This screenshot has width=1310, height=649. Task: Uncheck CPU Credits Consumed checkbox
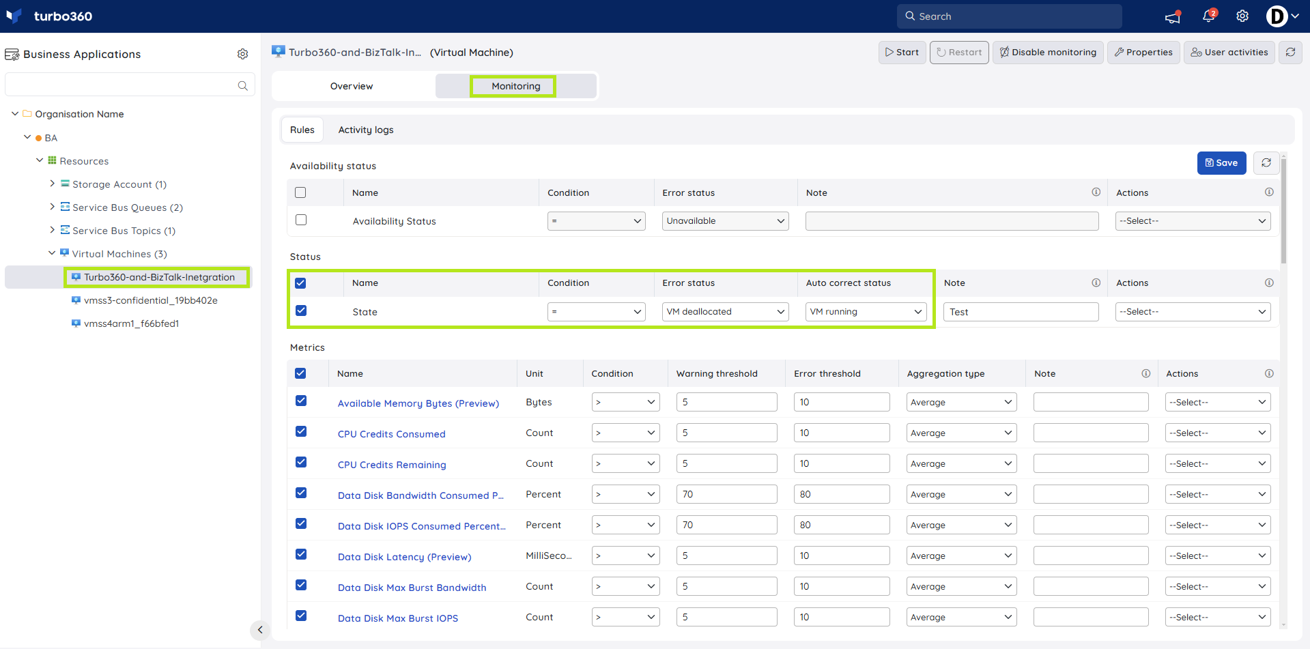click(x=301, y=431)
